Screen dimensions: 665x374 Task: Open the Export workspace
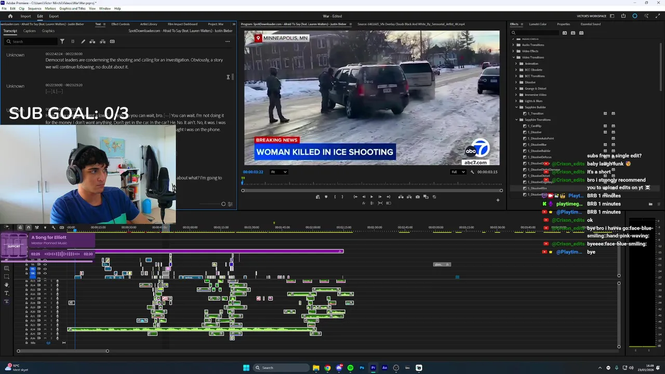(x=54, y=16)
